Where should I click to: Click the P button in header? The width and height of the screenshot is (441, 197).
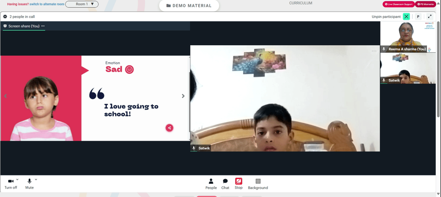point(418,17)
